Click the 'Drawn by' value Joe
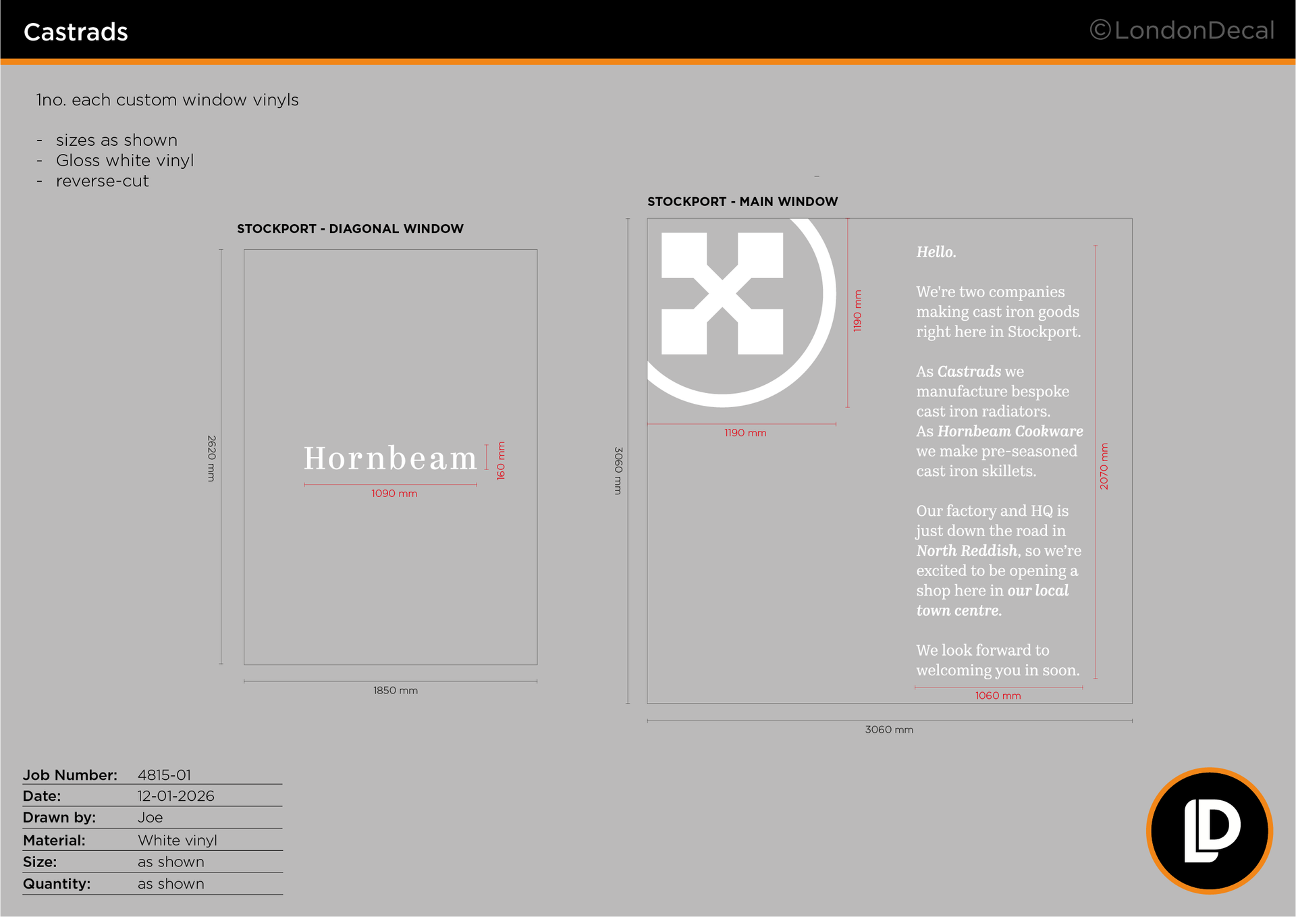 pyautogui.click(x=150, y=818)
